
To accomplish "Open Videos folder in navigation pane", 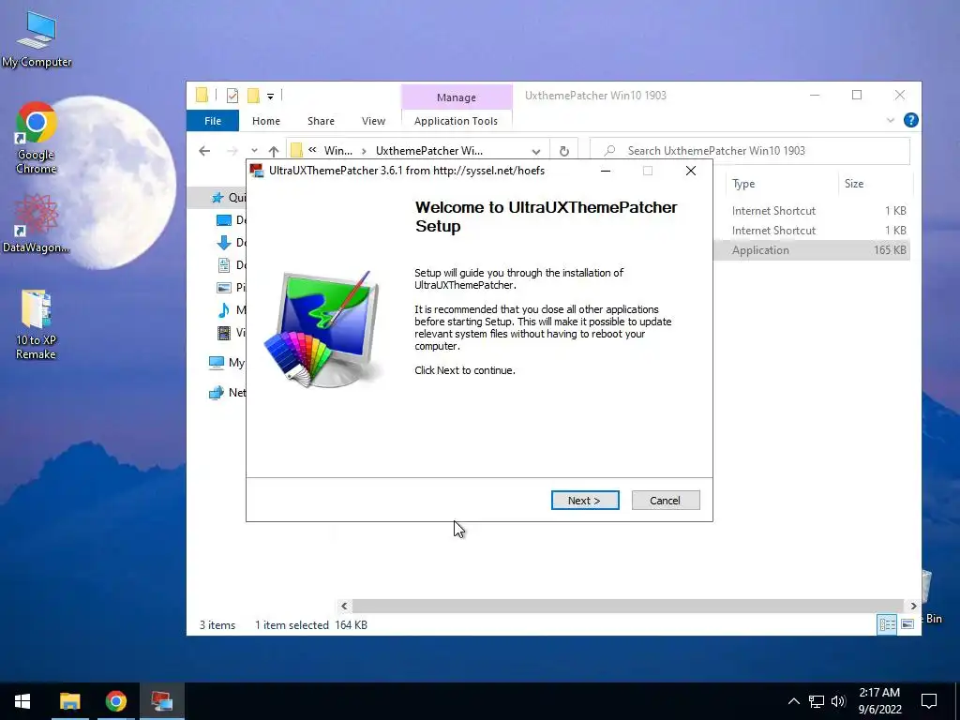I will [232, 333].
